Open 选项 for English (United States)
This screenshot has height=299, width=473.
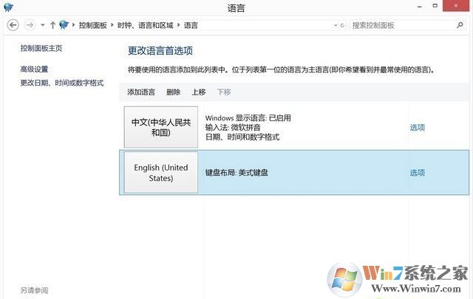[418, 173]
